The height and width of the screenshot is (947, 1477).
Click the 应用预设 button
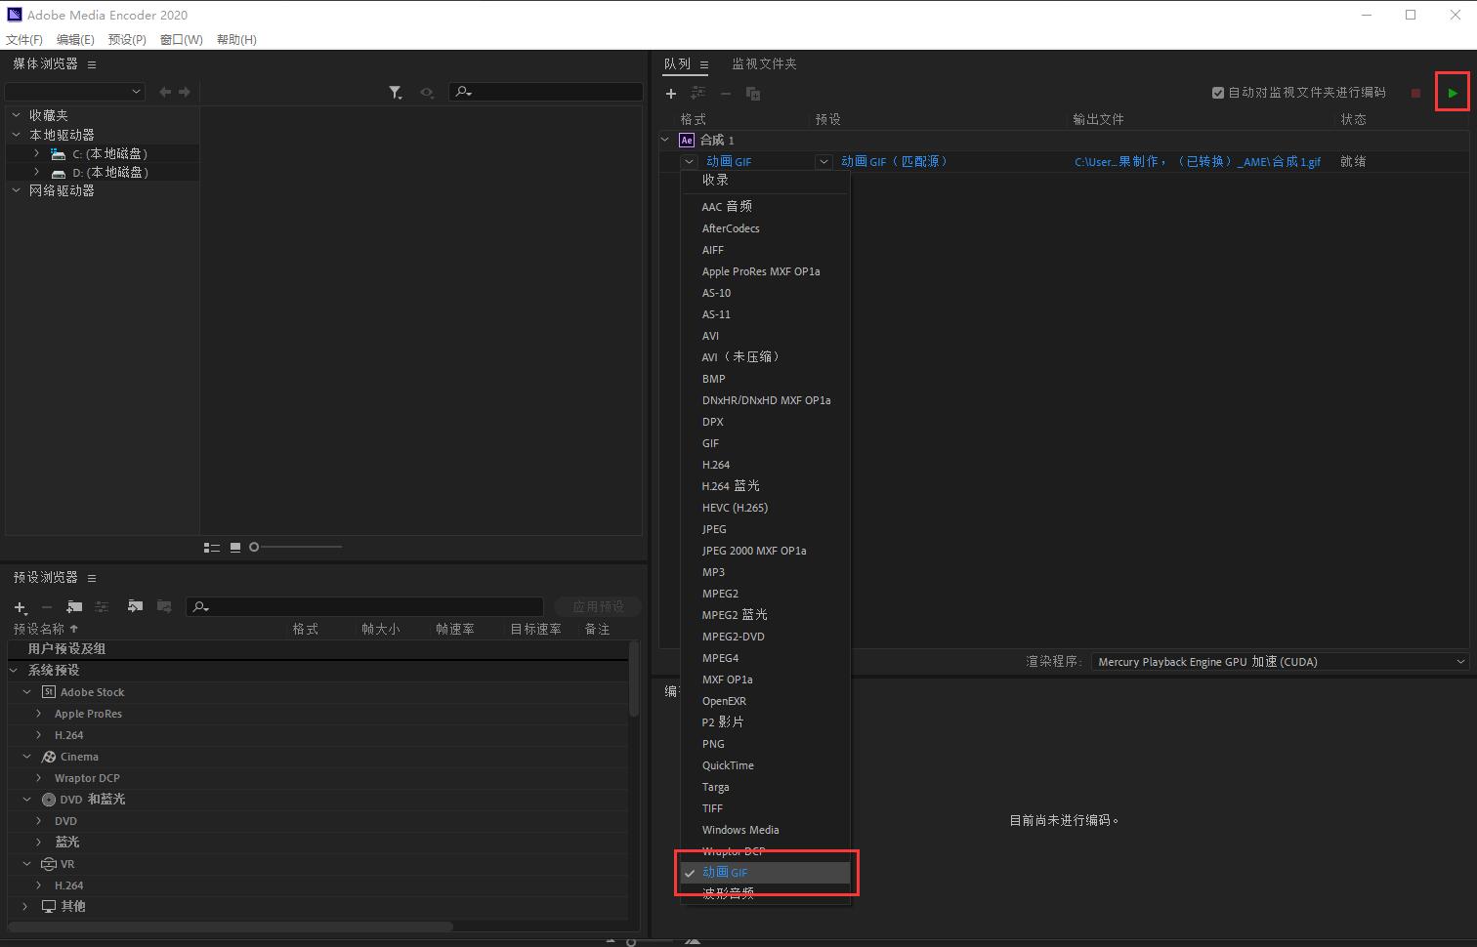click(598, 607)
